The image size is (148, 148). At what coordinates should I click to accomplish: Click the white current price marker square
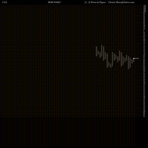[x=134, y=58]
